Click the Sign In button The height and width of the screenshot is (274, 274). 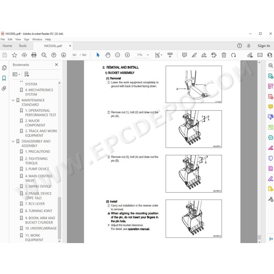[x=264, y=46]
